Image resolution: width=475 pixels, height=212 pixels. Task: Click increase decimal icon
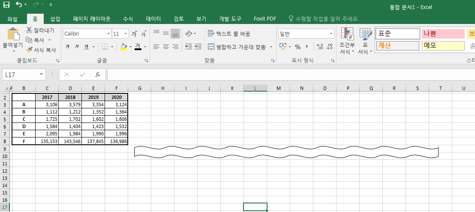point(320,47)
